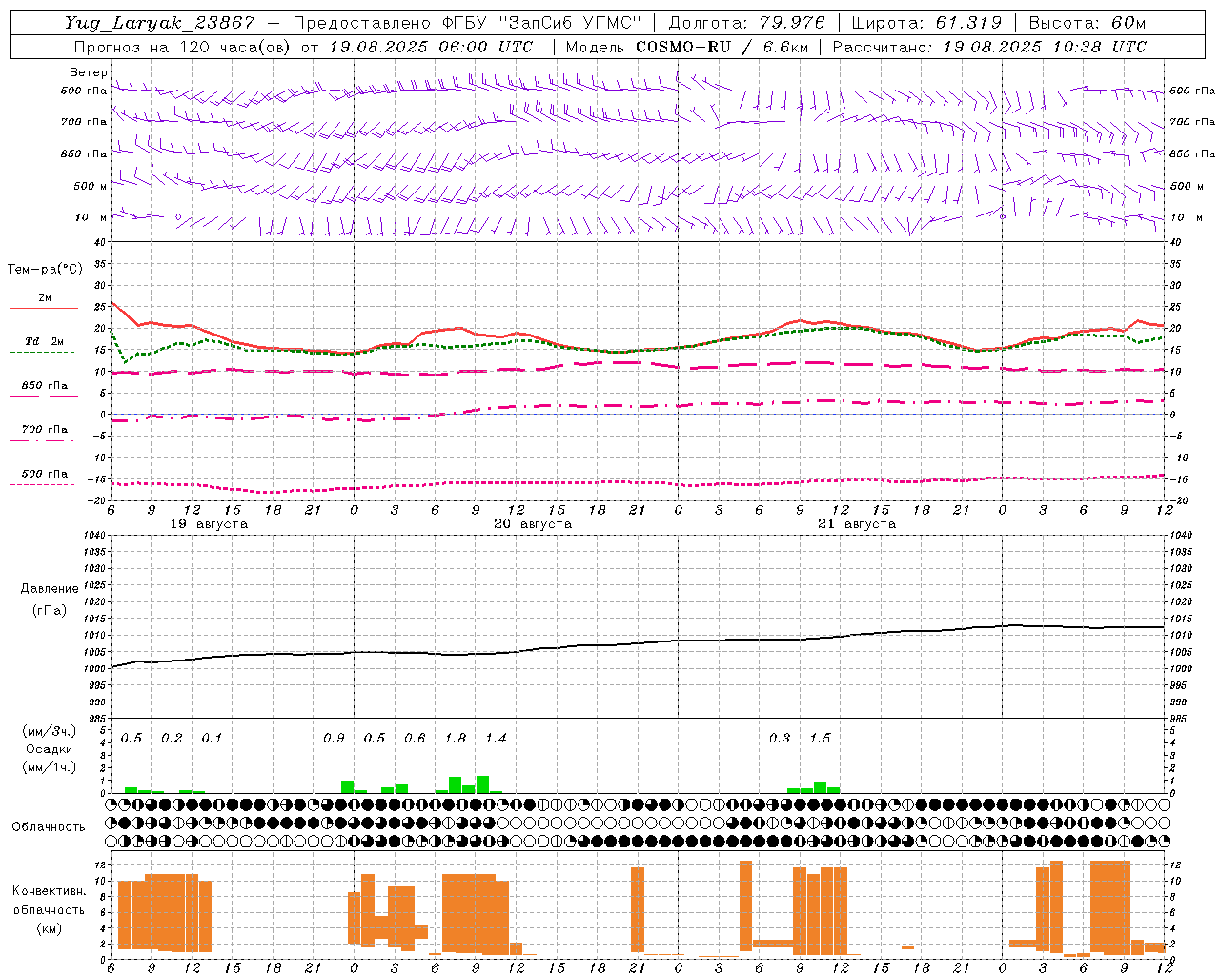Click the (гПа) unit label under Давление
1220x976 pixels.
coord(51,610)
